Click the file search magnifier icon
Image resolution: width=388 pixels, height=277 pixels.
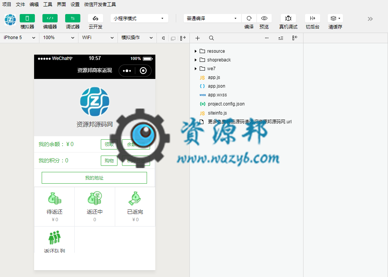click(x=211, y=38)
